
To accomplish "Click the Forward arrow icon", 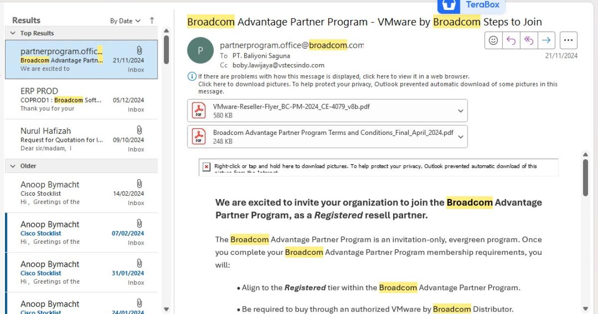I will click(546, 41).
